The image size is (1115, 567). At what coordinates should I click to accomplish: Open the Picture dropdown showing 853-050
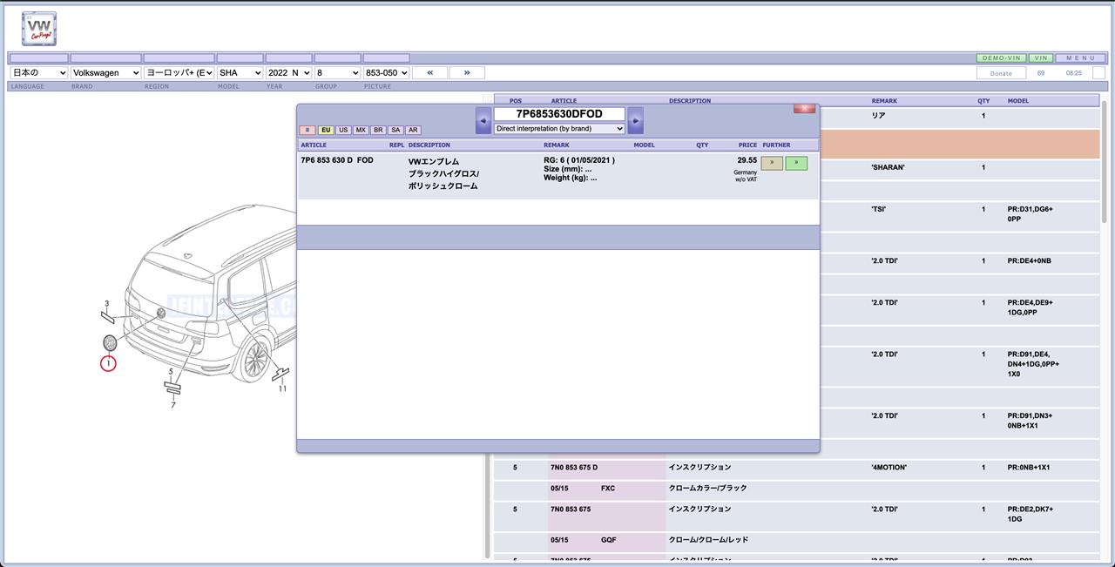point(386,73)
